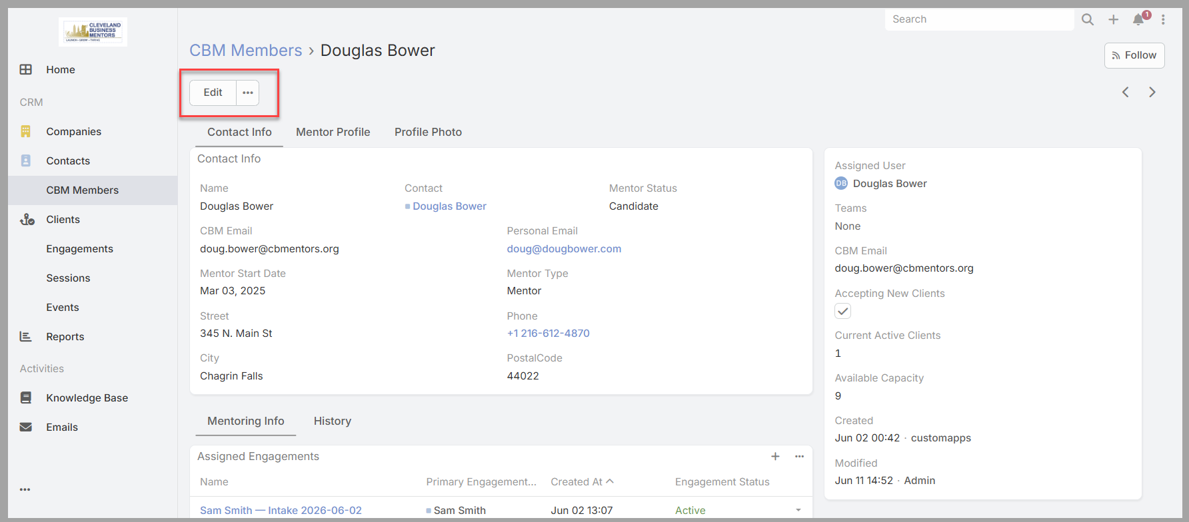Open Events in sidebar

click(93, 308)
